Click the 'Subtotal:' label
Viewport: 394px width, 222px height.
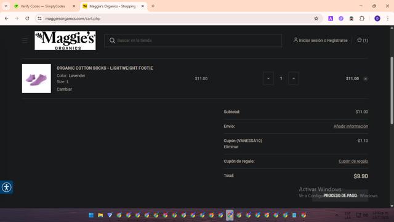232,112
